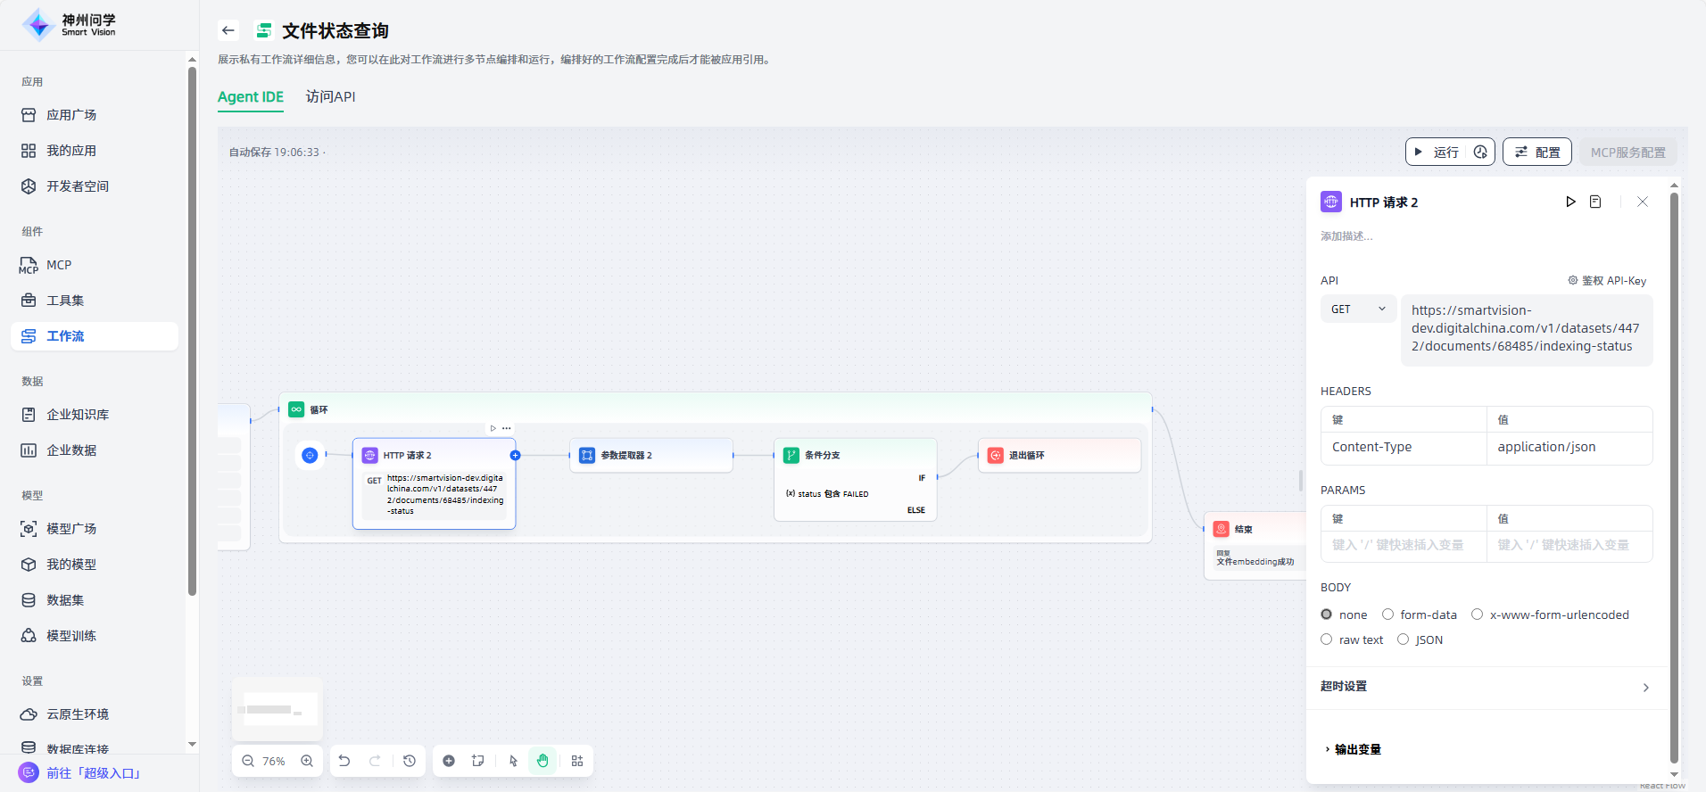
Task: Select form-data body type
Action: click(x=1388, y=615)
